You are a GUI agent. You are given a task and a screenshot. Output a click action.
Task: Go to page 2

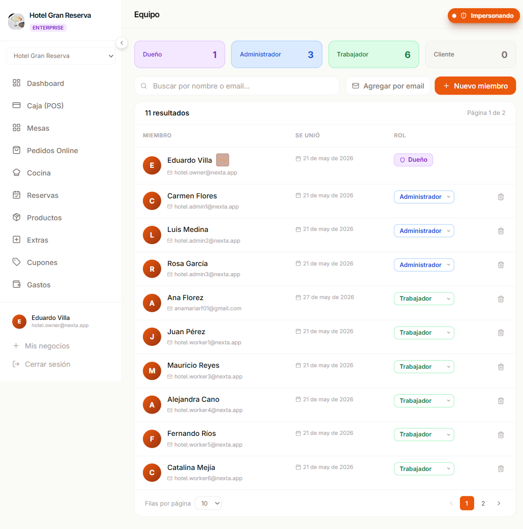pyautogui.click(x=483, y=504)
